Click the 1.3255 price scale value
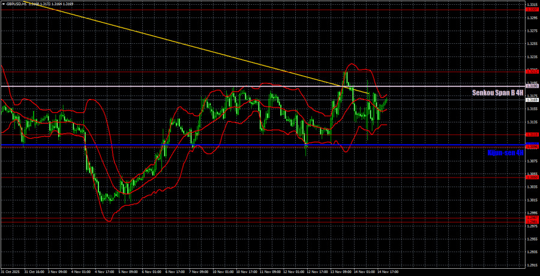The width and height of the screenshot is (540, 276). pos(531,43)
